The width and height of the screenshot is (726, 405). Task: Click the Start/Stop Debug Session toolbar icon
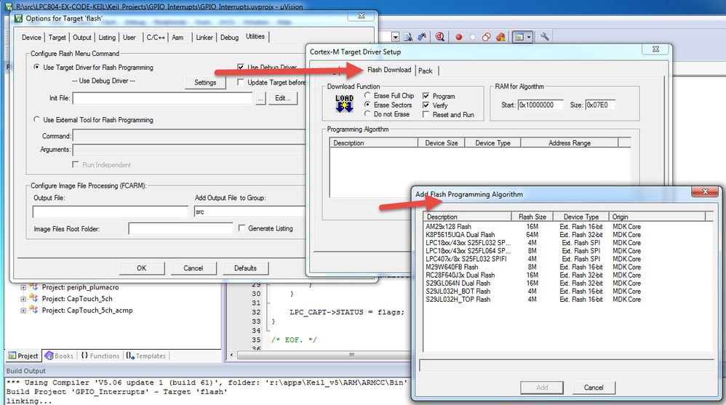(x=440, y=36)
